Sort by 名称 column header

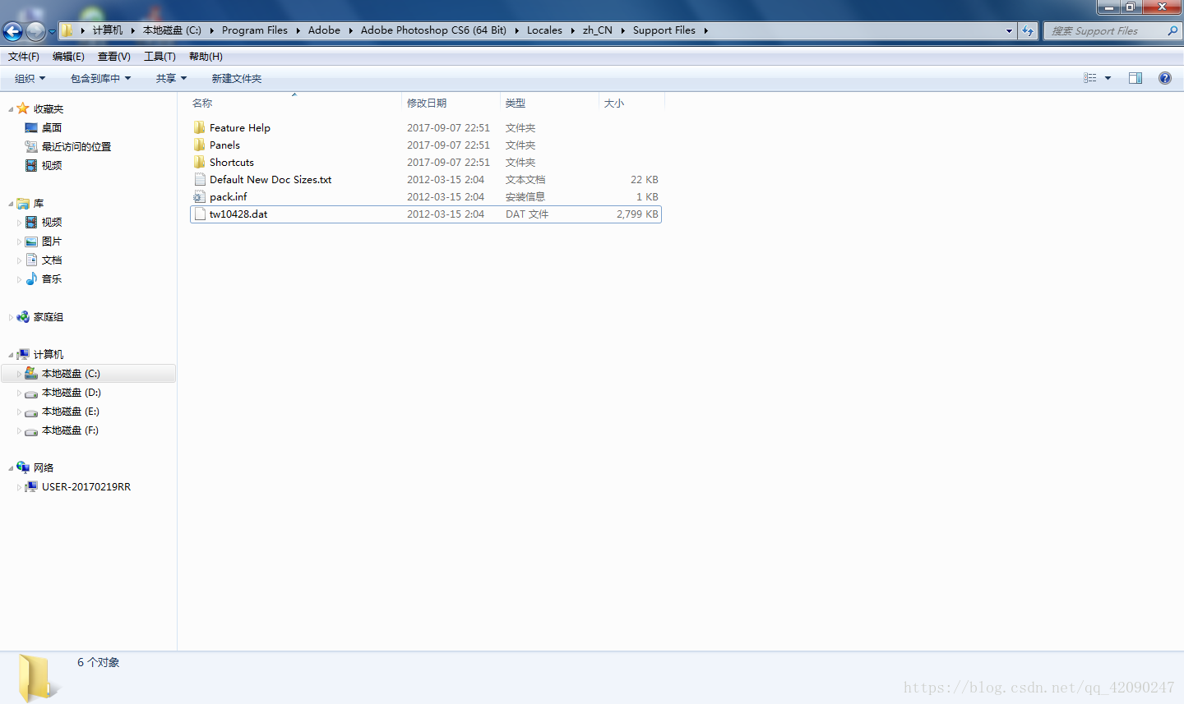coord(202,103)
